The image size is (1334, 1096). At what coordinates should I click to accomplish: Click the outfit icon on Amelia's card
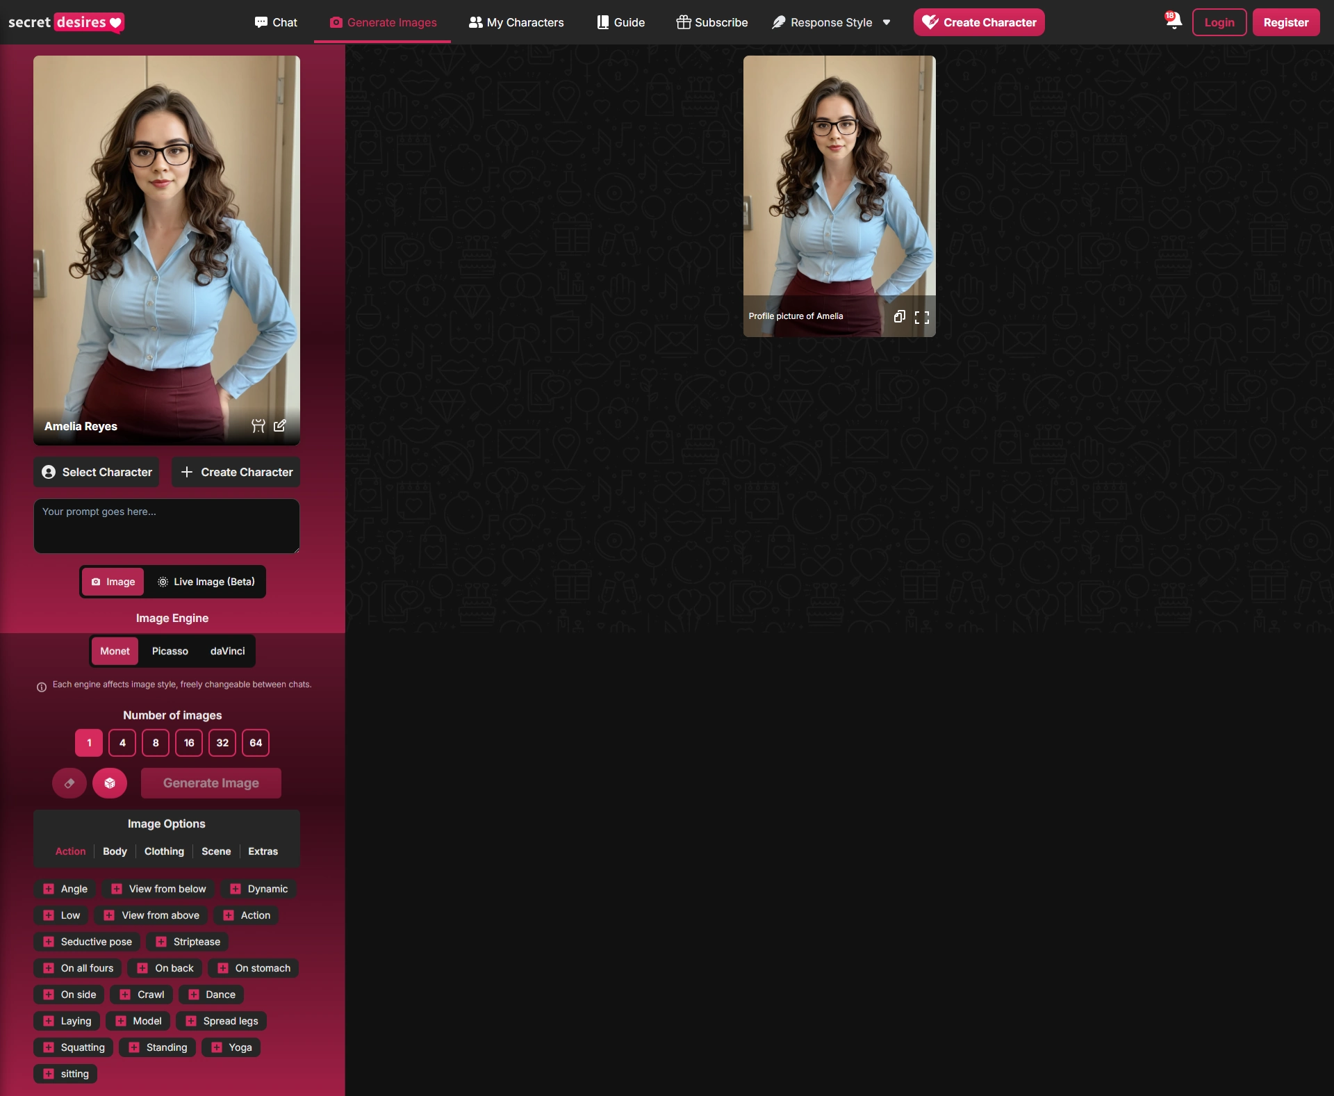tap(258, 425)
